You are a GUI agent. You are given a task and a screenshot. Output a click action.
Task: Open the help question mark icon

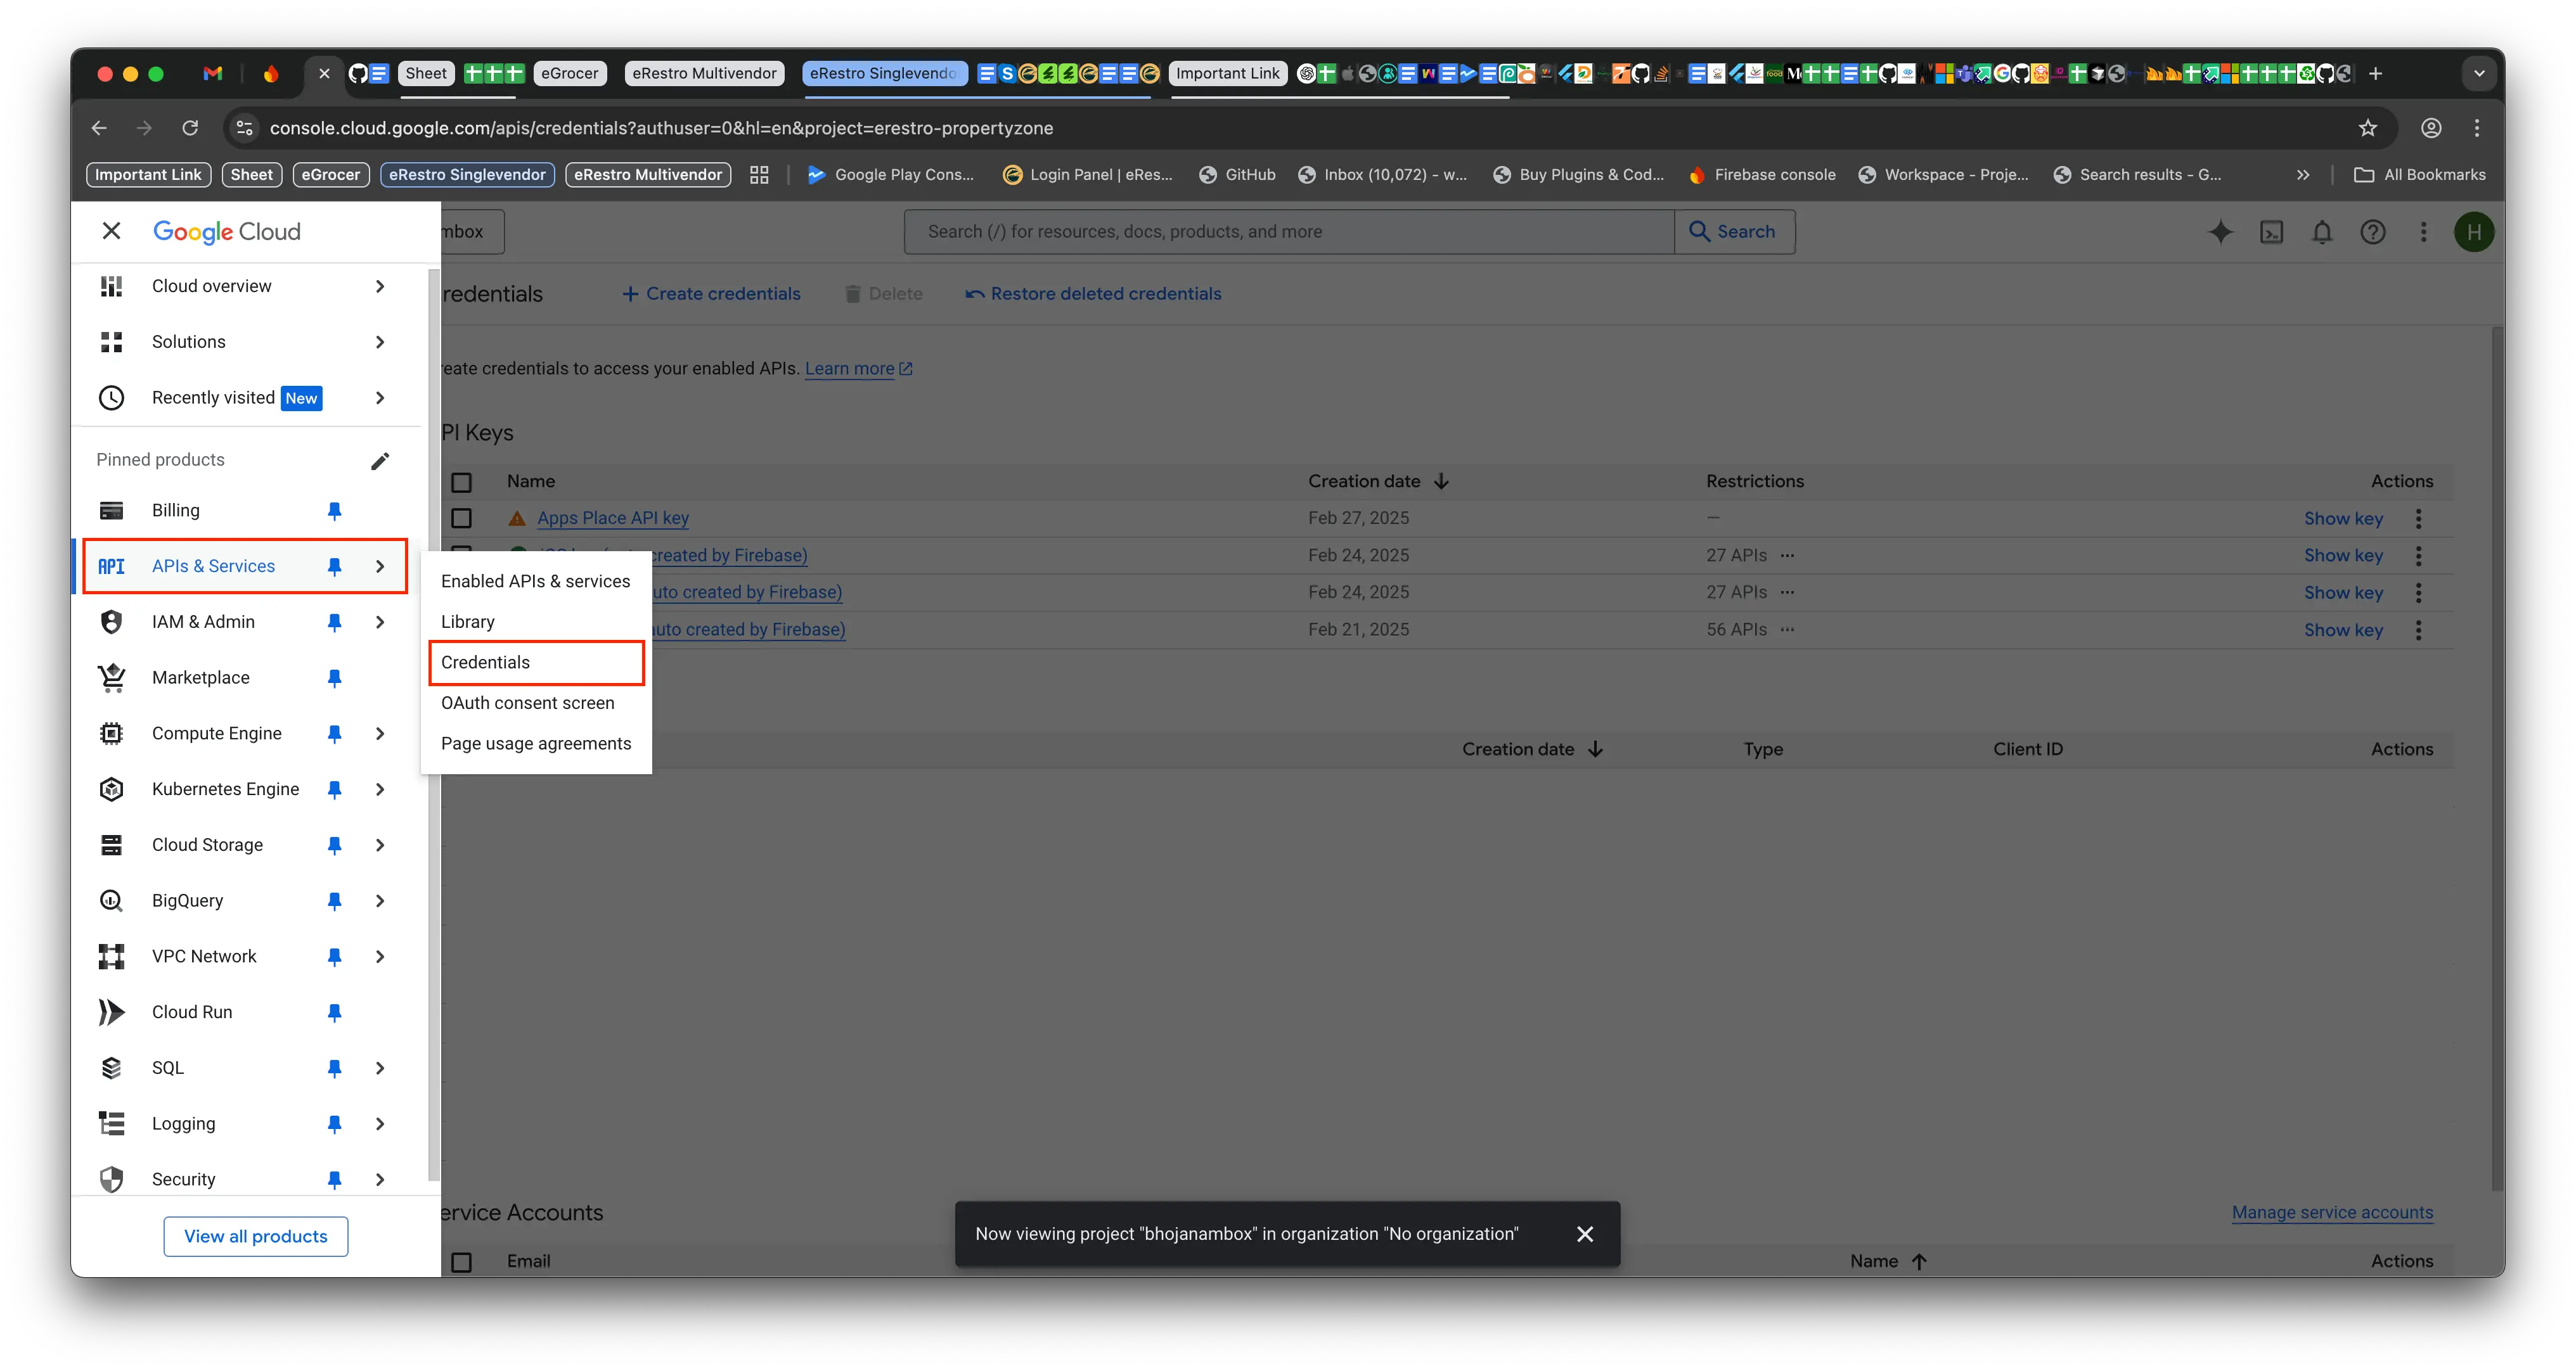coord(2373,232)
